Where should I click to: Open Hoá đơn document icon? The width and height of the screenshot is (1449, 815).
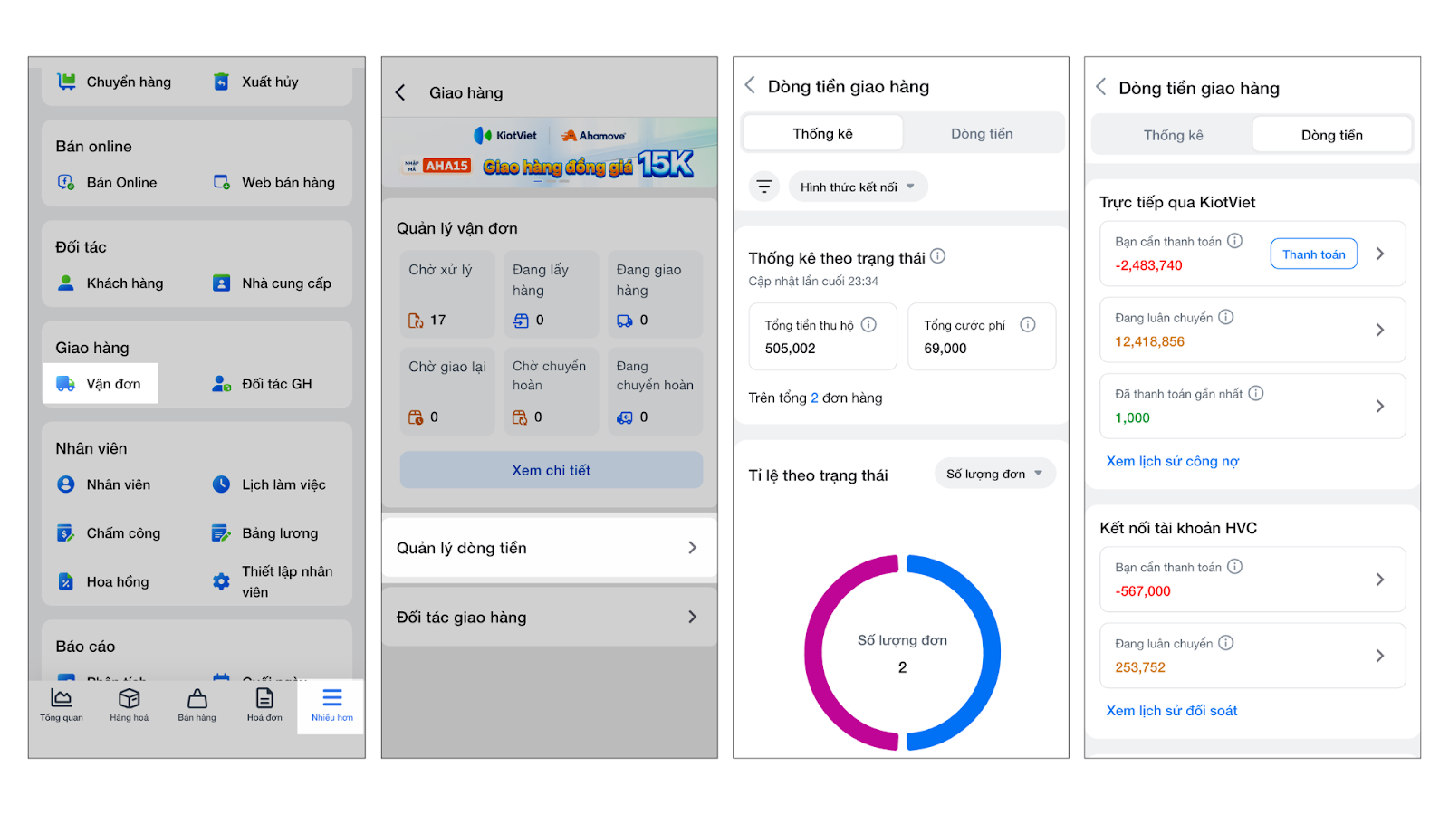pyautogui.click(x=264, y=698)
